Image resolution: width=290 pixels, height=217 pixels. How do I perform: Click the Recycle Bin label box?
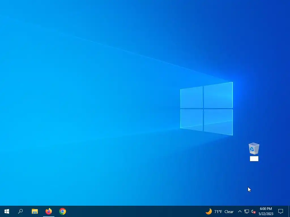254,159
